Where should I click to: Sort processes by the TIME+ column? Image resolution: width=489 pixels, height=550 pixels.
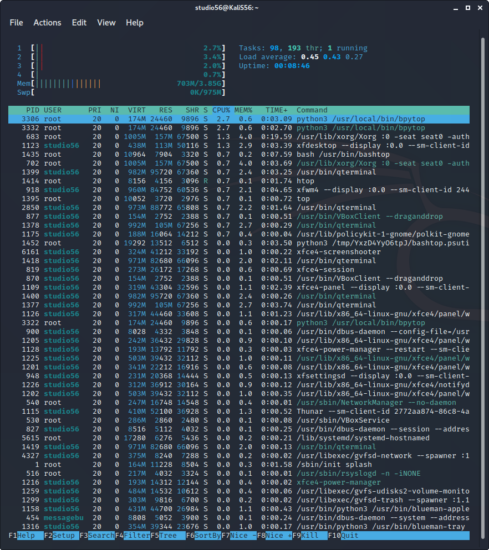276,110
